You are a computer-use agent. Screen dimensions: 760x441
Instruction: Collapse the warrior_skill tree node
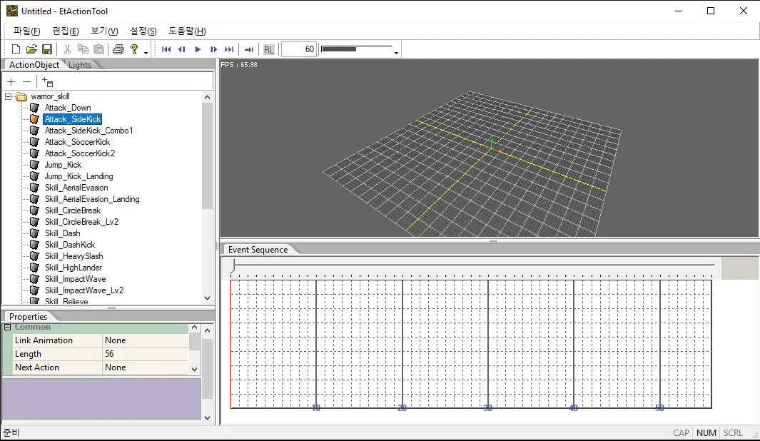click(x=9, y=96)
